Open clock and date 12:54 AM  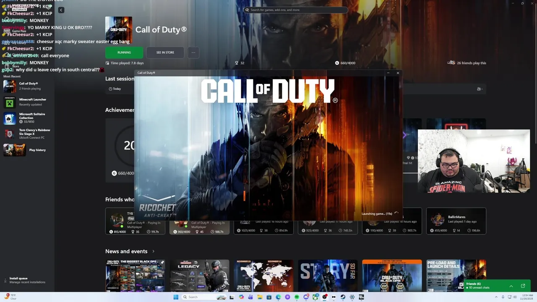(x=527, y=297)
